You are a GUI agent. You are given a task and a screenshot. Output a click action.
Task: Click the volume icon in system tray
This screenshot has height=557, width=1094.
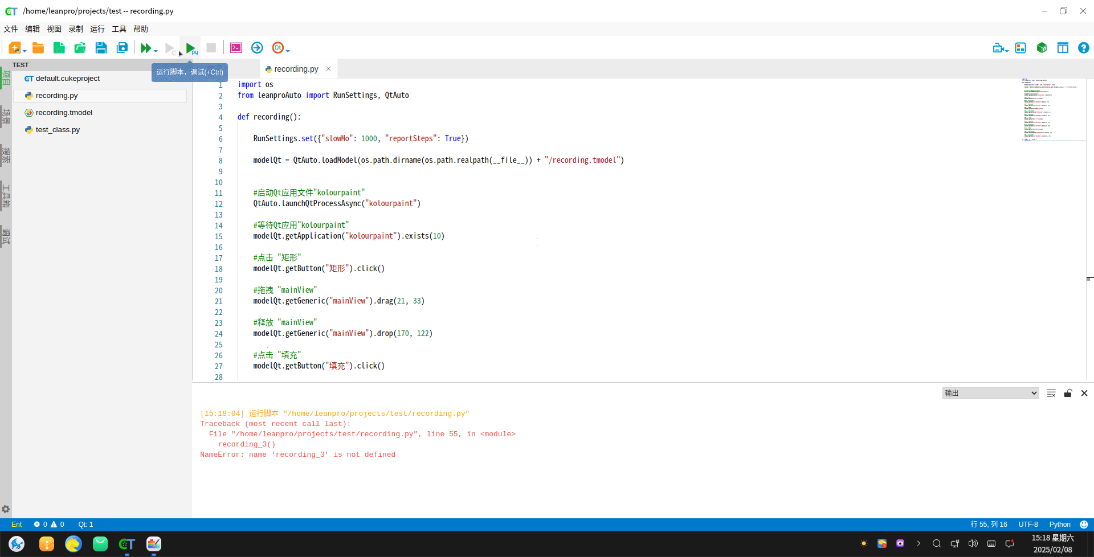[973, 543]
